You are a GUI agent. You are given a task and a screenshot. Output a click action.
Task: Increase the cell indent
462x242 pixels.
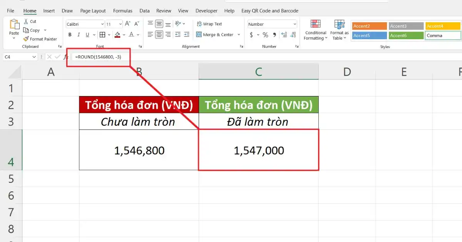(187, 35)
